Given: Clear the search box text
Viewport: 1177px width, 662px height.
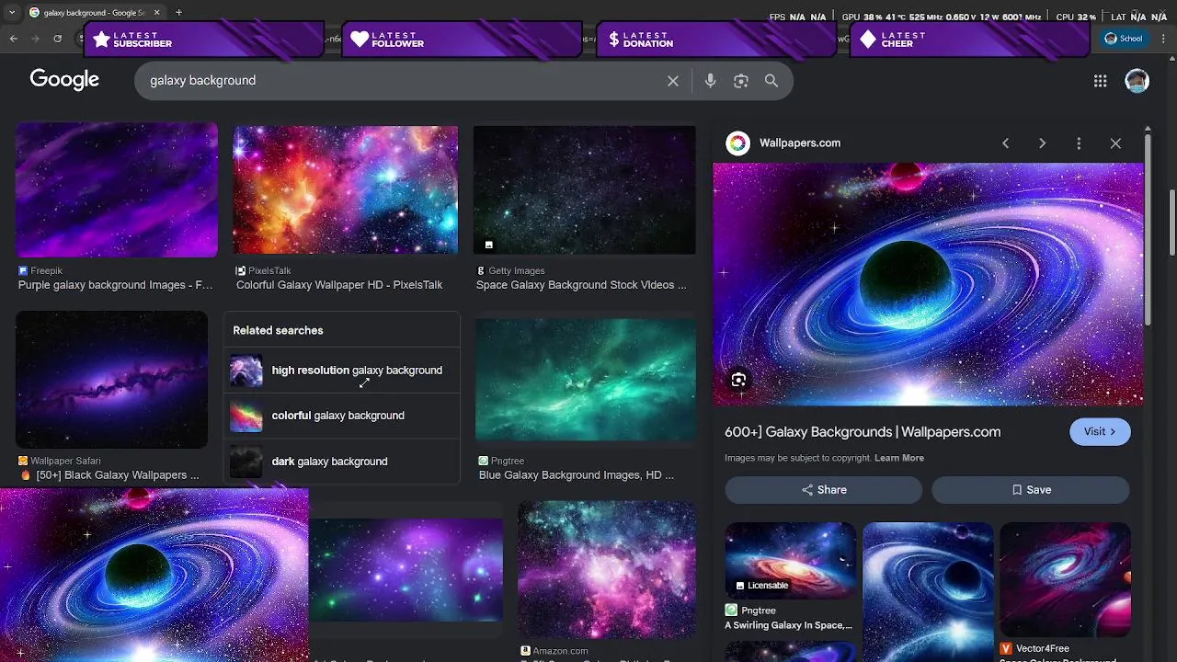Looking at the screenshot, I should pos(673,81).
